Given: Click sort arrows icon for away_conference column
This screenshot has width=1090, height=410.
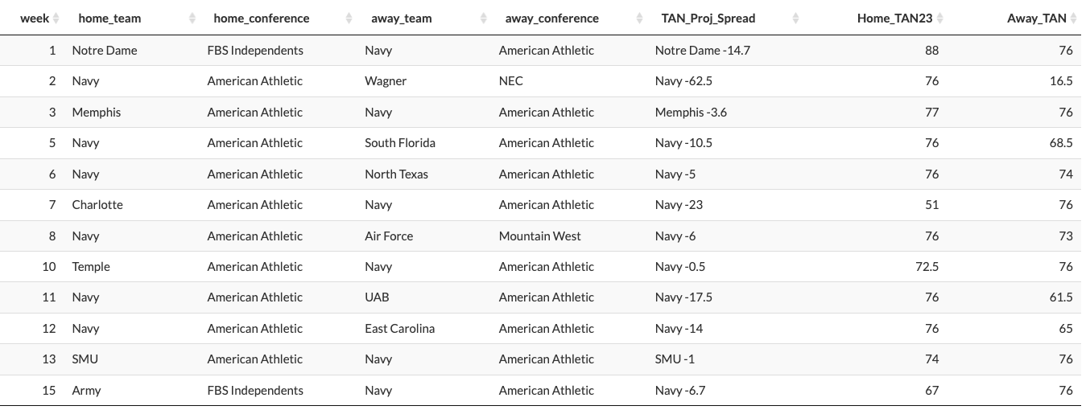Looking at the screenshot, I should 639,18.
